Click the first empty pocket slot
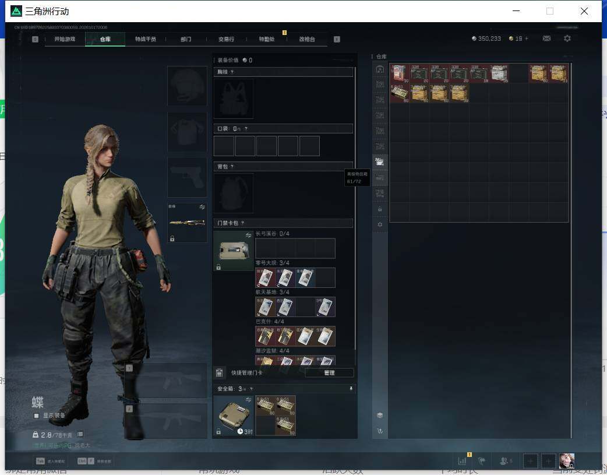This screenshot has height=475, width=607. [224, 146]
